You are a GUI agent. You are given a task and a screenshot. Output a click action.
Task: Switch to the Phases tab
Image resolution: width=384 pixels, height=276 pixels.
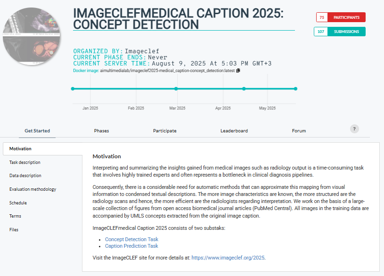click(x=101, y=131)
